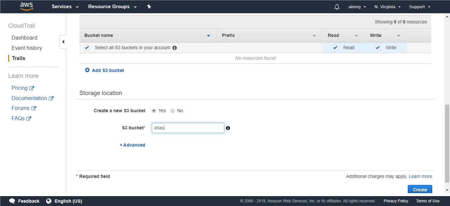Click the plus icon for Add S3 bucket
450x206 pixels.
pyautogui.click(x=87, y=70)
